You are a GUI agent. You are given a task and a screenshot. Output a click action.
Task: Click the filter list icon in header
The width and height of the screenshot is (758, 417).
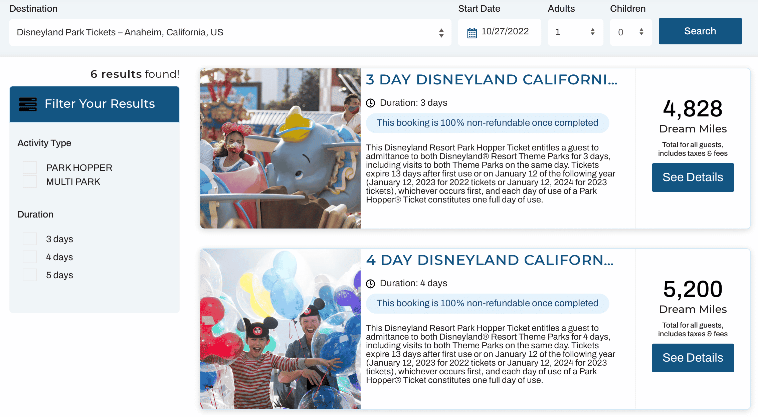click(28, 104)
